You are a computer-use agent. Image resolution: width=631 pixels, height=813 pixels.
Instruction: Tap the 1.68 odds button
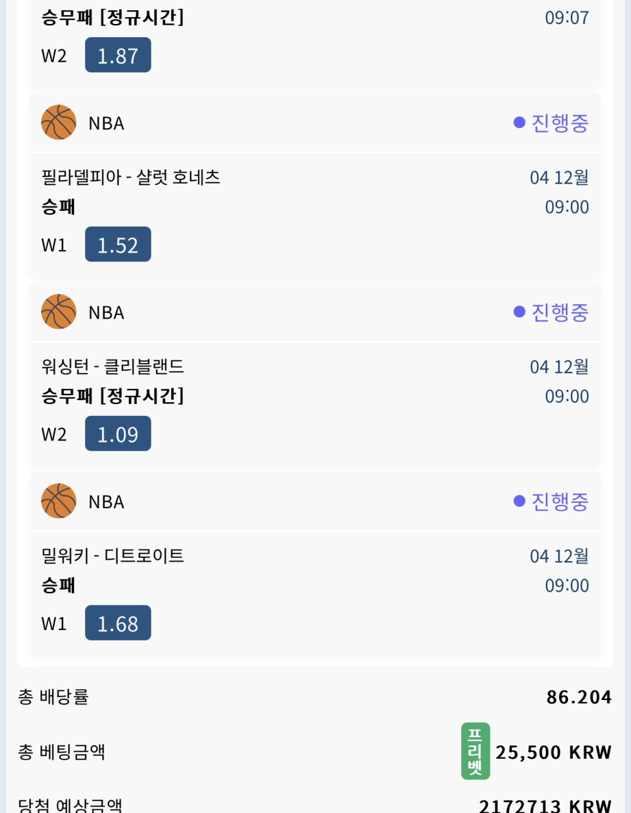pyautogui.click(x=118, y=624)
